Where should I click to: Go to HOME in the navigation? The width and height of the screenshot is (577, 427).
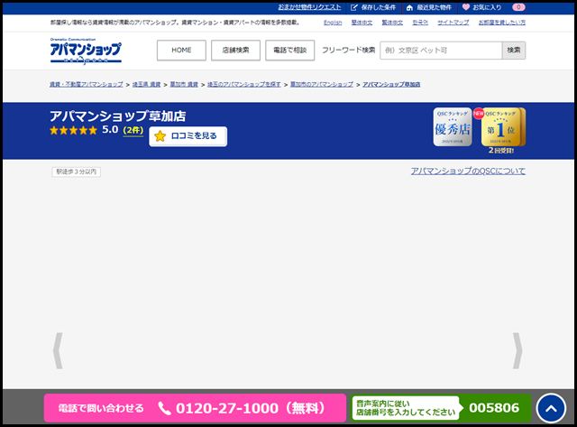point(181,51)
